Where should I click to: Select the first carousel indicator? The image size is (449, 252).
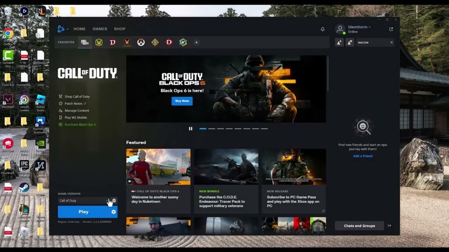tap(203, 129)
